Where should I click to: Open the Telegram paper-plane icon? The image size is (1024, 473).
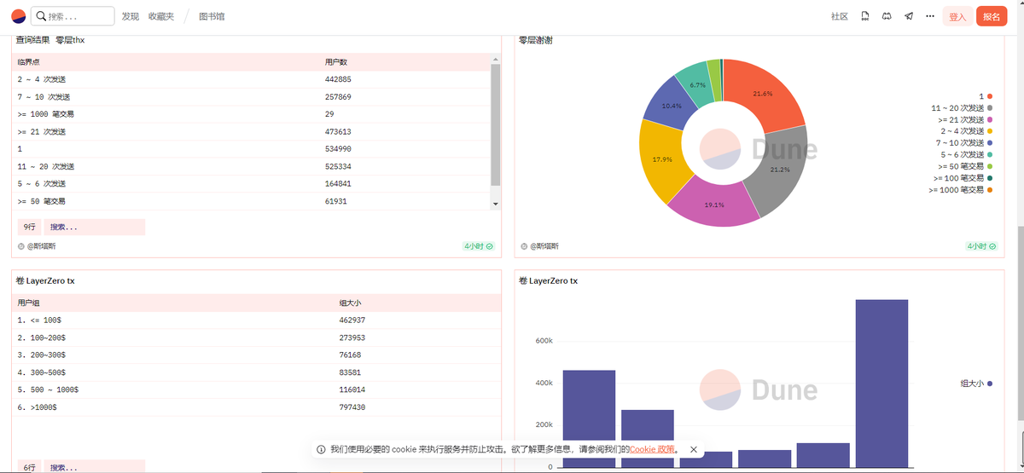coord(909,16)
